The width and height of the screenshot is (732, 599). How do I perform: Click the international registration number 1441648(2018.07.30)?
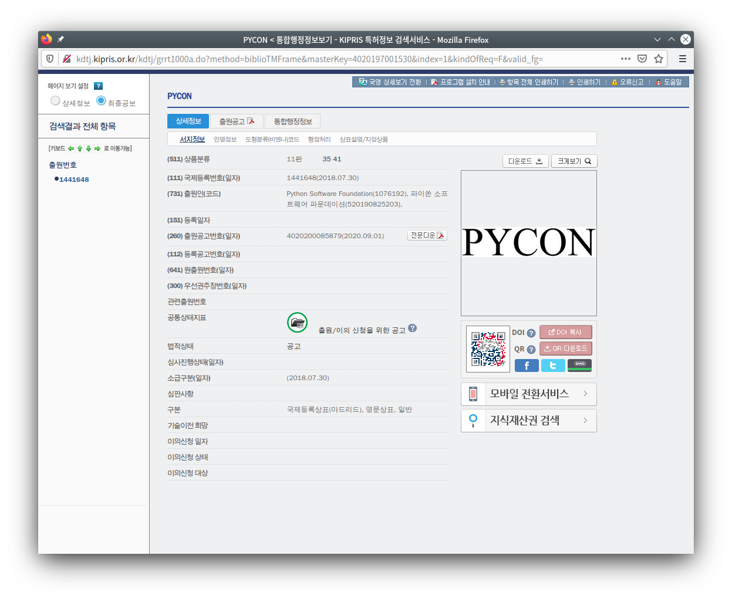323,178
